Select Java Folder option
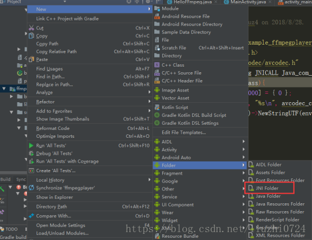This screenshot has width=312, height=240. 280,196
